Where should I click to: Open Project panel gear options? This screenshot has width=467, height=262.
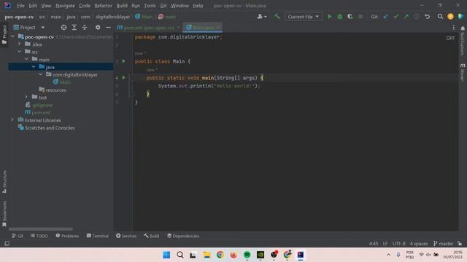point(98,28)
